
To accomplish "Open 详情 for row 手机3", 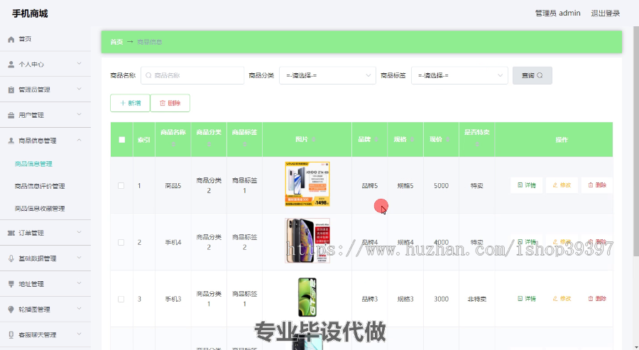I will (x=527, y=299).
